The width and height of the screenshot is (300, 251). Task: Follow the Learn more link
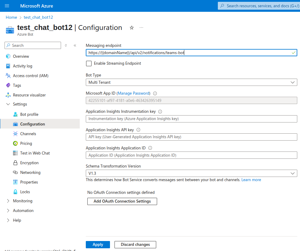coord(251,180)
